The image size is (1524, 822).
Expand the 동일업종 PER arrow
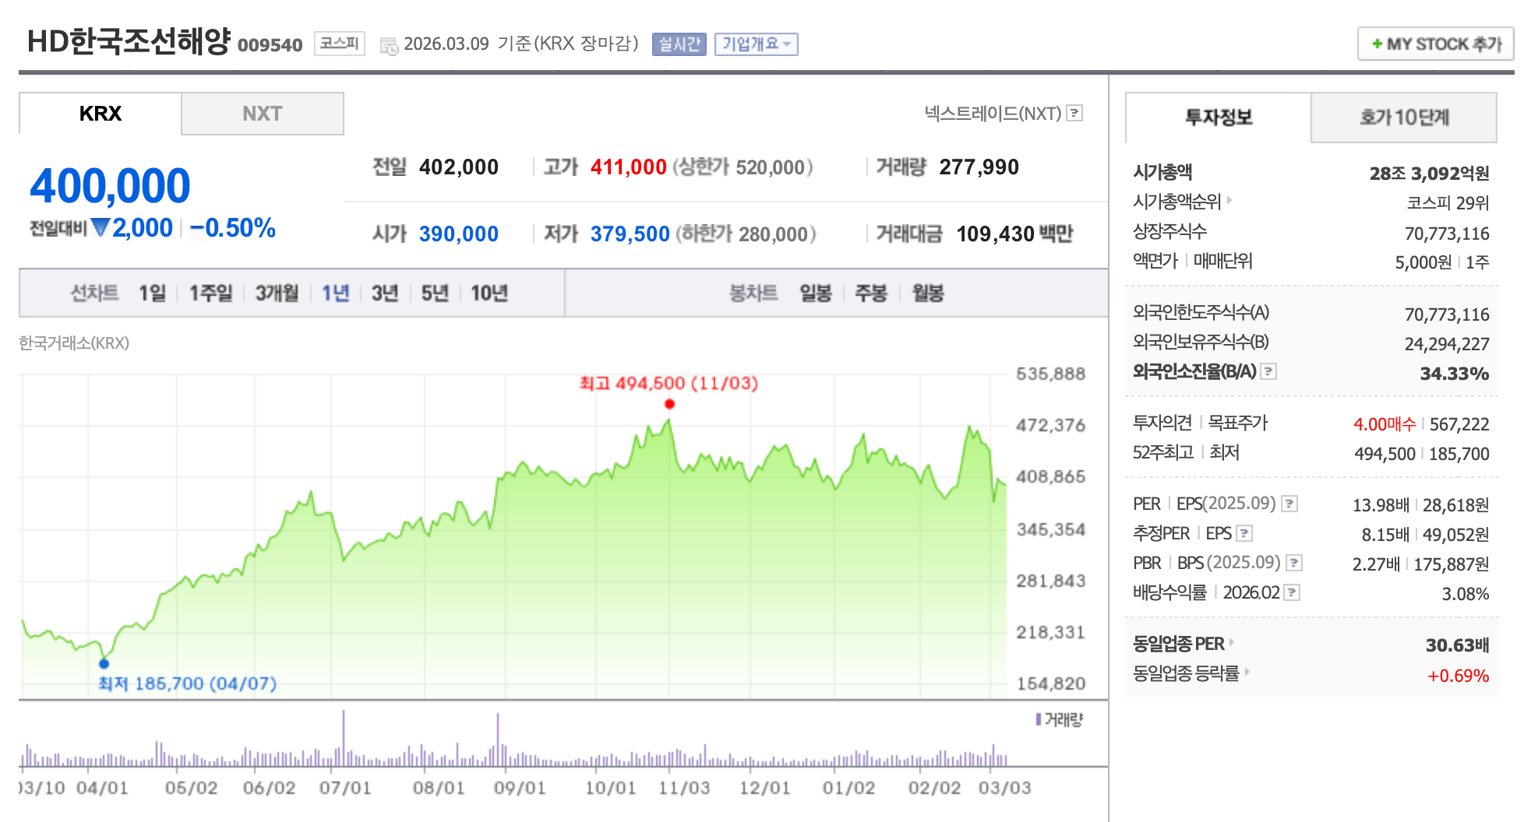click(1232, 642)
